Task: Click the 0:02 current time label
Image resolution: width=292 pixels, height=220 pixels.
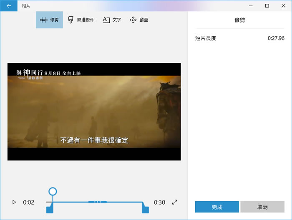Action: (29, 202)
